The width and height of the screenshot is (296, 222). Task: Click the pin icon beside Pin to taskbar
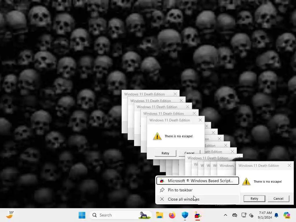(162, 190)
